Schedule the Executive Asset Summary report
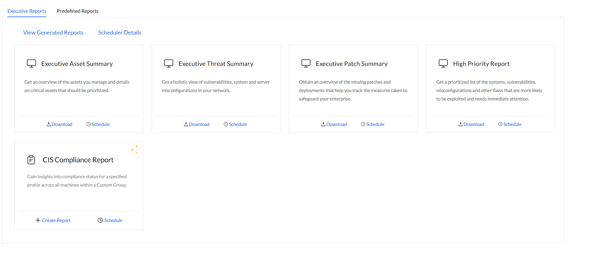Image resolution: width=597 pixels, height=255 pixels. point(98,124)
